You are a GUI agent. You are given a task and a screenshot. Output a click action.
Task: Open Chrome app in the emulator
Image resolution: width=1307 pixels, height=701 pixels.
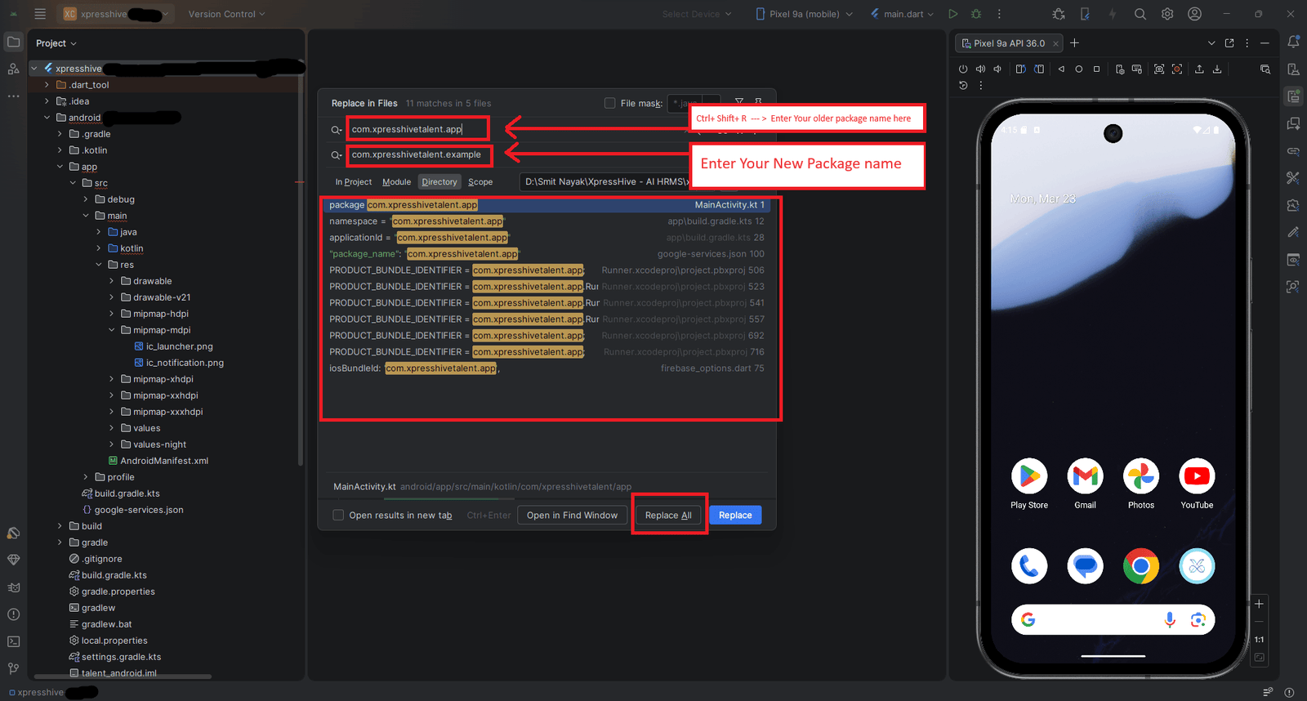[x=1141, y=566]
